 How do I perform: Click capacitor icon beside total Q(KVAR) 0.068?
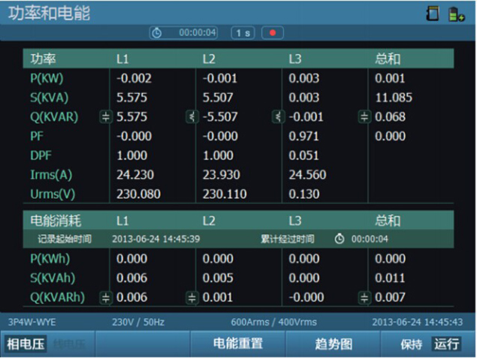(364, 117)
